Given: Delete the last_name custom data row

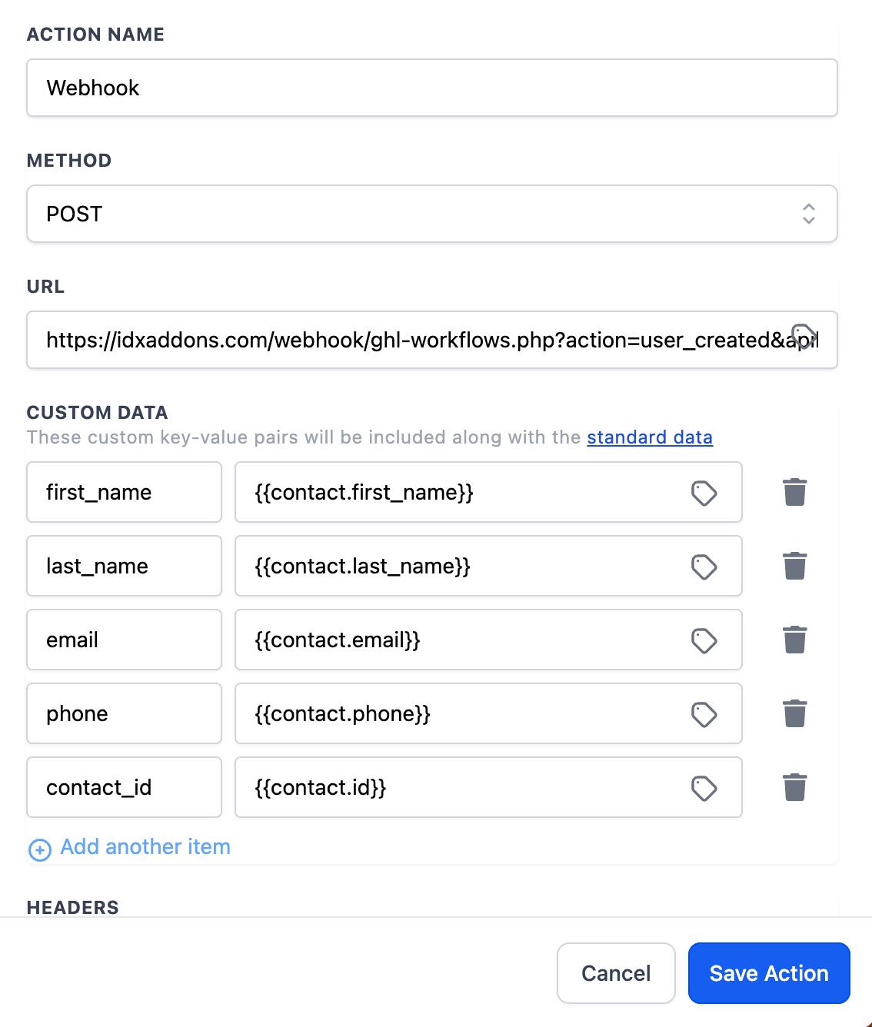Looking at the screenshot, I should click(x=794, y=567).
